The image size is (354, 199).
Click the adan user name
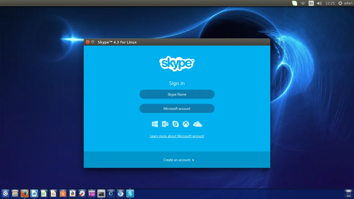[x=348, y=3]
